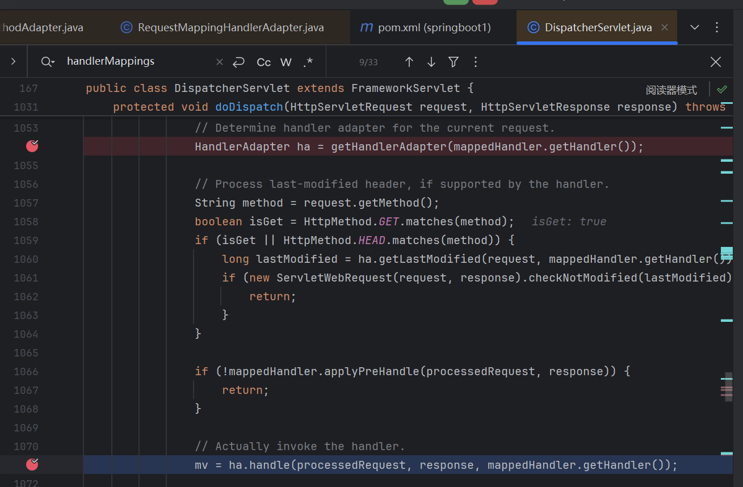743x487 pixels.
Task: Click the return statement on line 1067
Action: click(246, 390)
